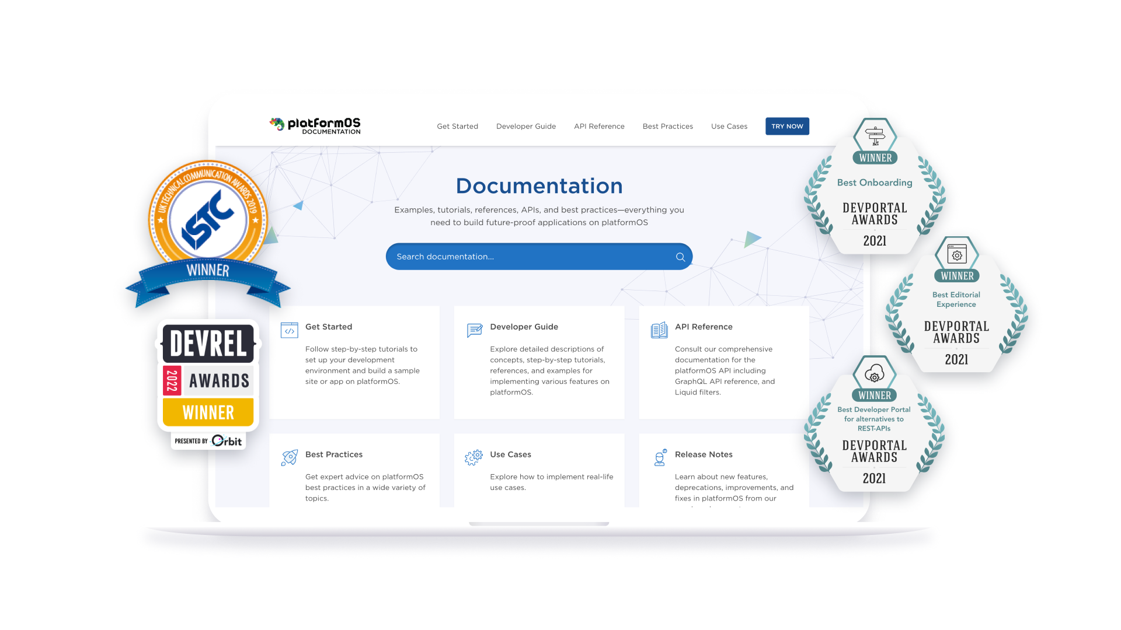
Task: Click the Developer Guide chat bubble icon
Action: point(474,330)
